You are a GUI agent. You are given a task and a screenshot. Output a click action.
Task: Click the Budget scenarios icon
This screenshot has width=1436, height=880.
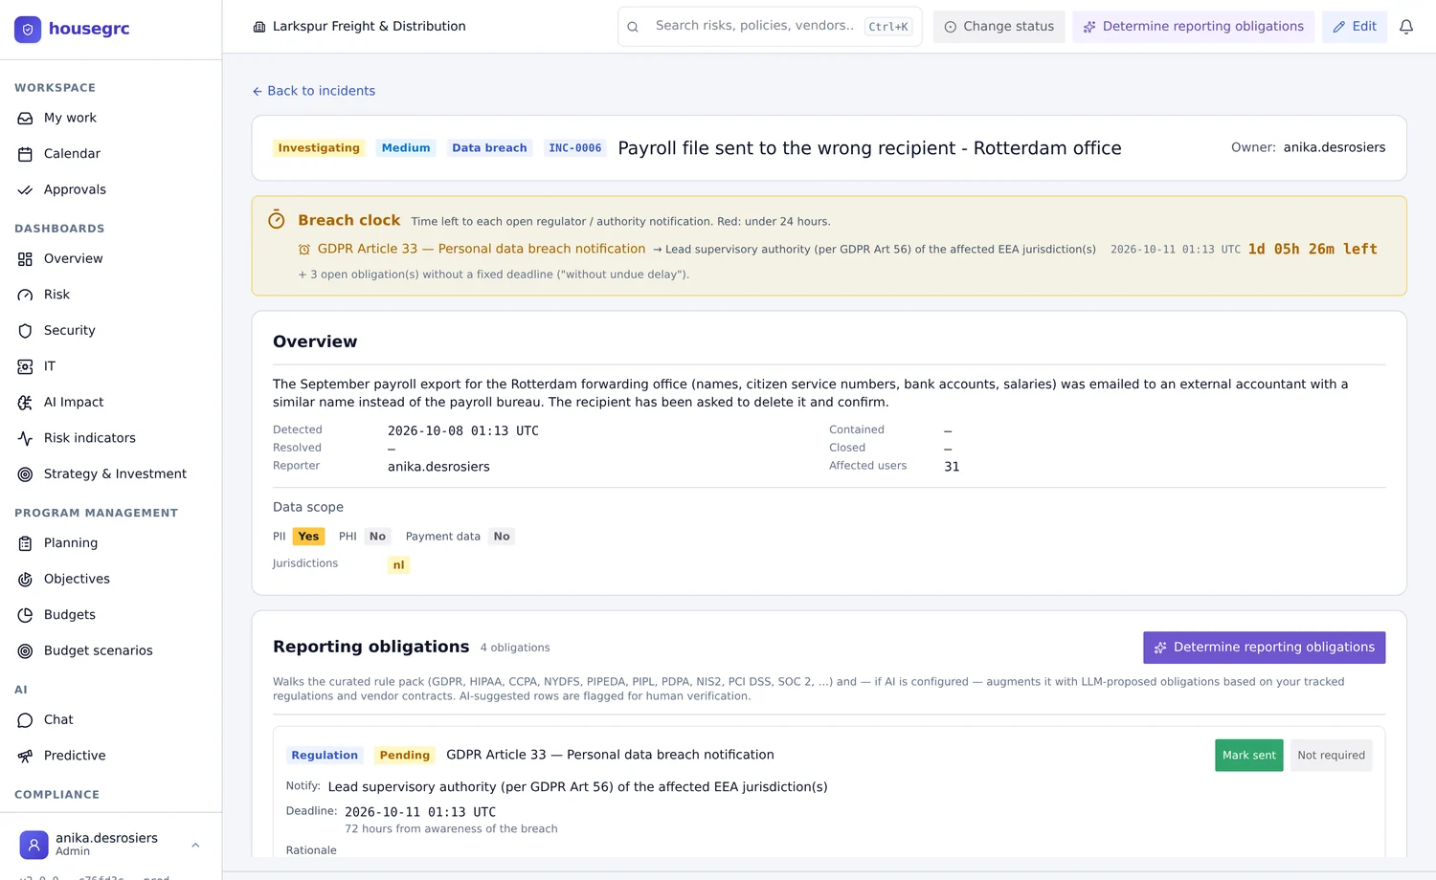pos(25,651)
